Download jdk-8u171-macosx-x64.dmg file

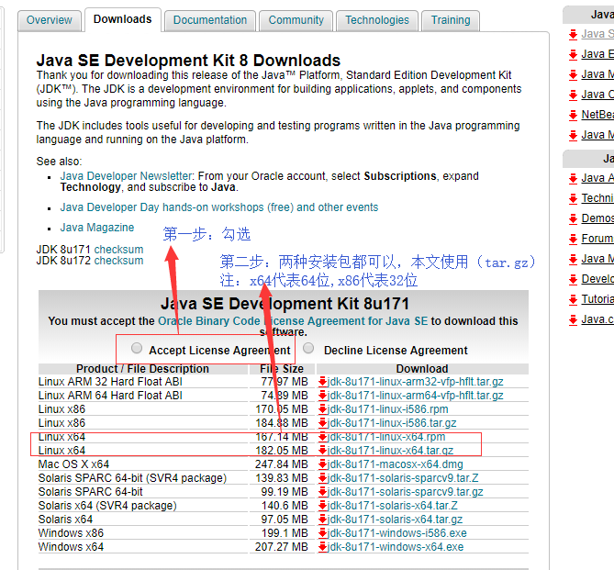(396, 464)
